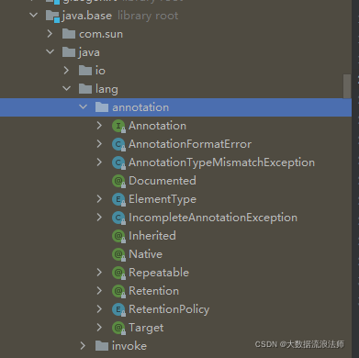Click the Native annotation icon
This screenshot has width=359, height=358.
[118, 254]
